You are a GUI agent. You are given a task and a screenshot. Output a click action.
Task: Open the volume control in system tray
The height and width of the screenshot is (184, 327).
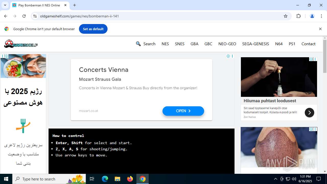294,179
